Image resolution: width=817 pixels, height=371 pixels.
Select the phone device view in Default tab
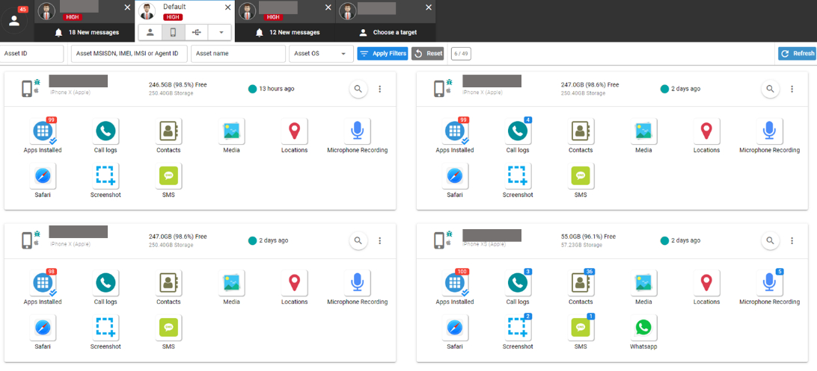(174, 32)
